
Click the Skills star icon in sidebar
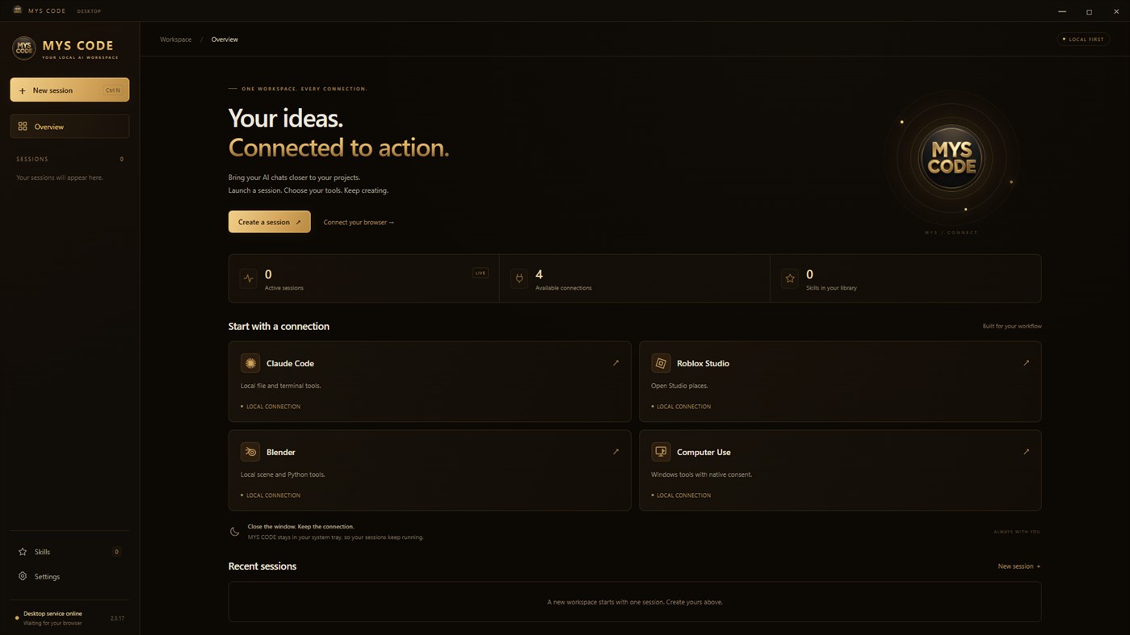click(23, 552)
